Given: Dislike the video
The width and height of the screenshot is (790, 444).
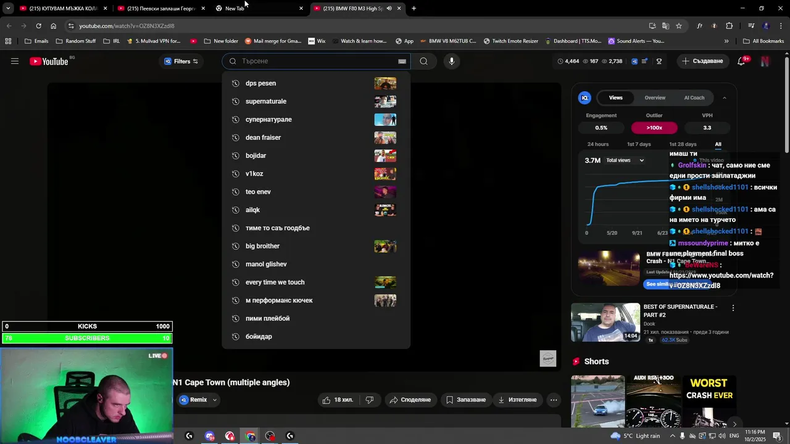Looking at the screenshot, I should [x=370, y=400].
